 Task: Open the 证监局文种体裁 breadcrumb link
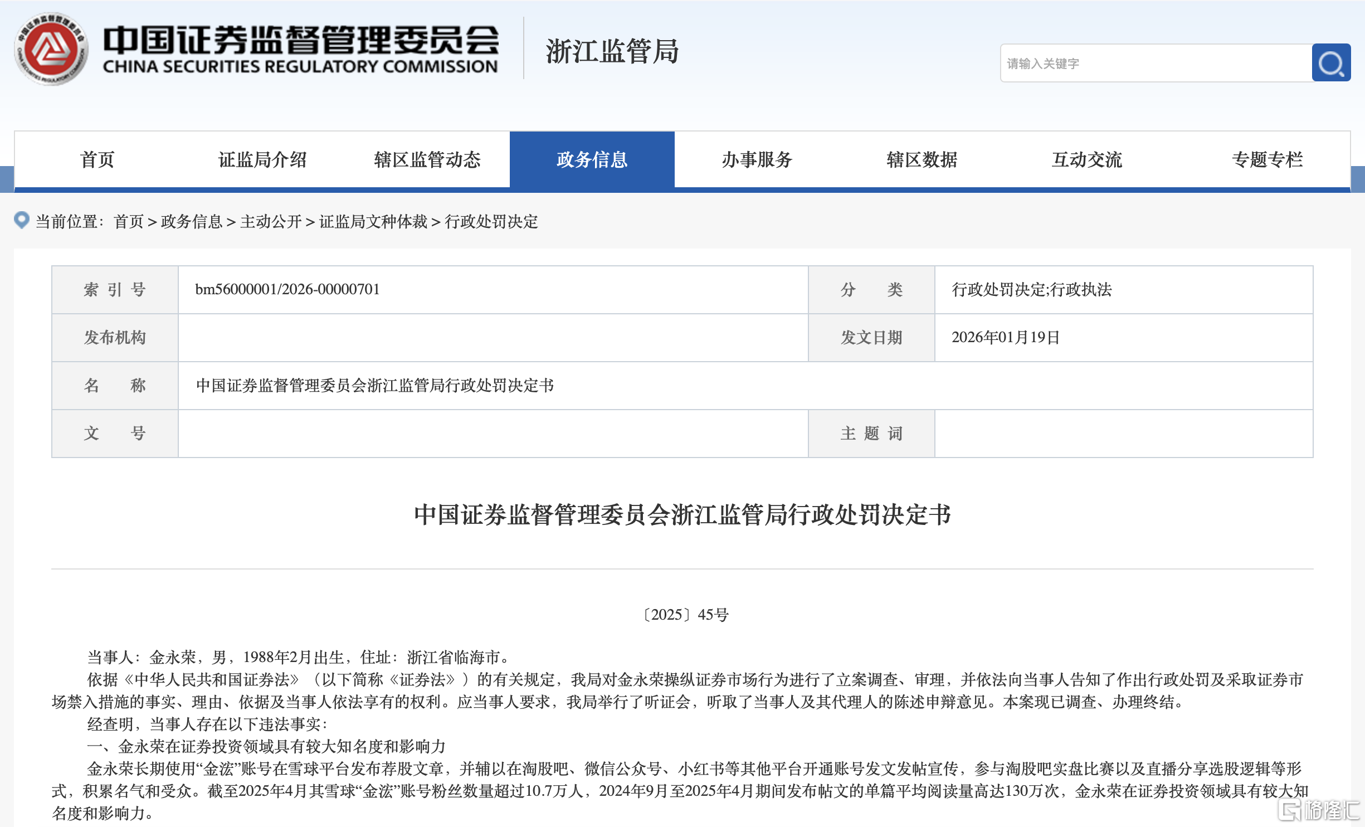[373, 221]
